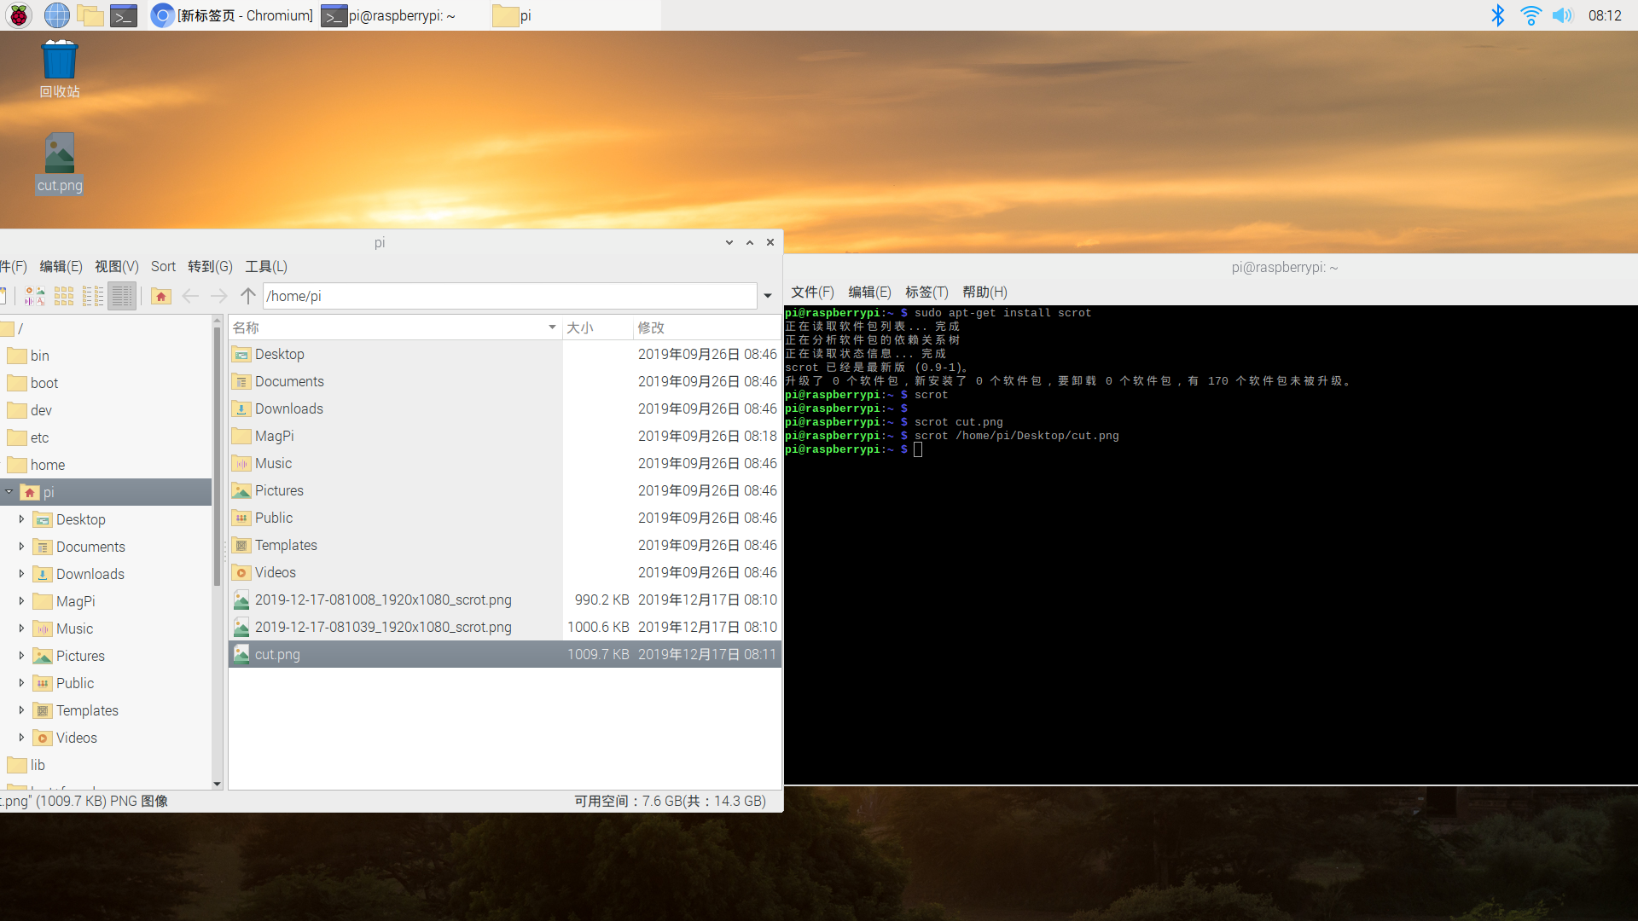
Task: Switch to icon view mode
Action: [x=64, y=296]
